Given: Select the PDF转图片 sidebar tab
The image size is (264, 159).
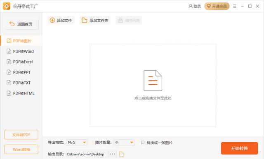Looking at the screenshot, I should [21, 41].
